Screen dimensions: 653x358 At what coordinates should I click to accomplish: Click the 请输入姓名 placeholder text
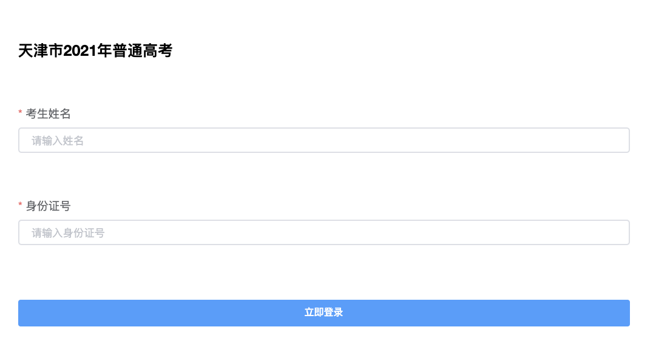(x=58, y=141)
